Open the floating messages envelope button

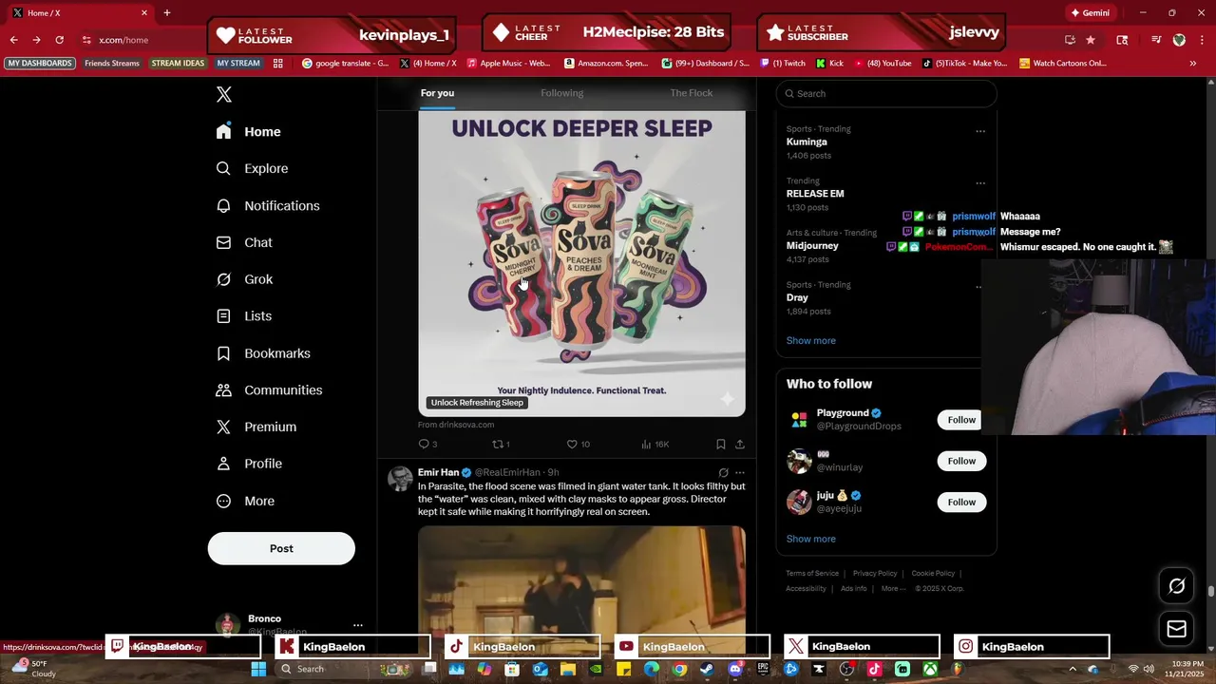(x=1176, y=629)
